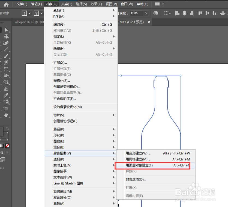228x207 pixels.
Task: Open 封套选项(O)... dialog
Action: pyautogui.click(x=155, y=179)
